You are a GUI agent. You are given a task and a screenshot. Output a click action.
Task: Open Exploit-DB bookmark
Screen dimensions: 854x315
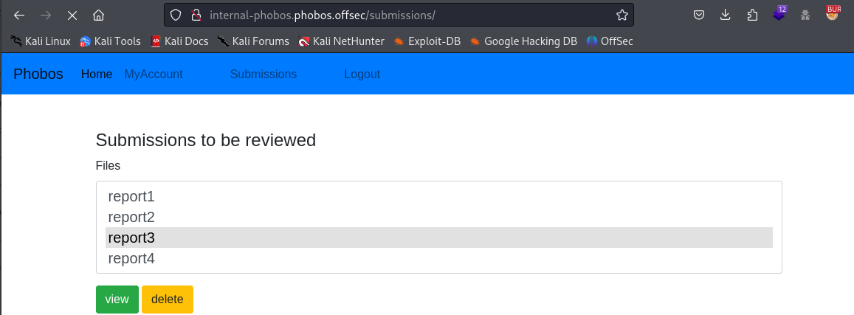pos(427,41)
